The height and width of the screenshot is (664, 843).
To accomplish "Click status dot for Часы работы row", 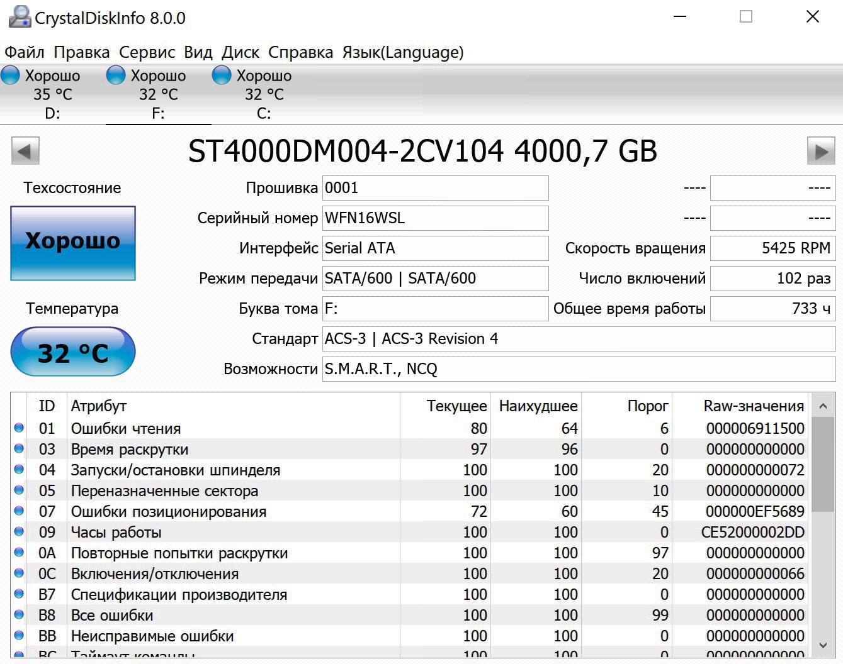I will [19, 532].
